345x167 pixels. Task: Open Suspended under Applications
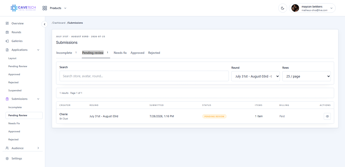[15, 91]
